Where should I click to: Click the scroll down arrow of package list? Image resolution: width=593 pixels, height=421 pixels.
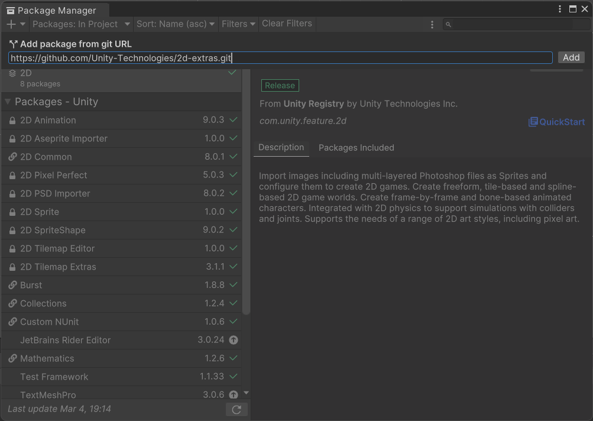coord(246,393)
